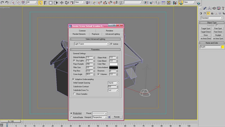This screenshot has width=225, height=127.
Task: Open the Select by Name list icon
Action: pyautogui.click(x=45, y=3)
